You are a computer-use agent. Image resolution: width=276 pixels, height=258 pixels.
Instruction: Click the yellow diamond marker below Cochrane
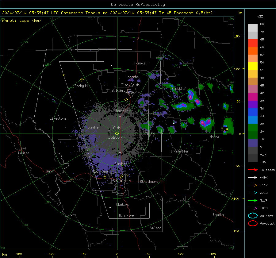tap(105, 177)
